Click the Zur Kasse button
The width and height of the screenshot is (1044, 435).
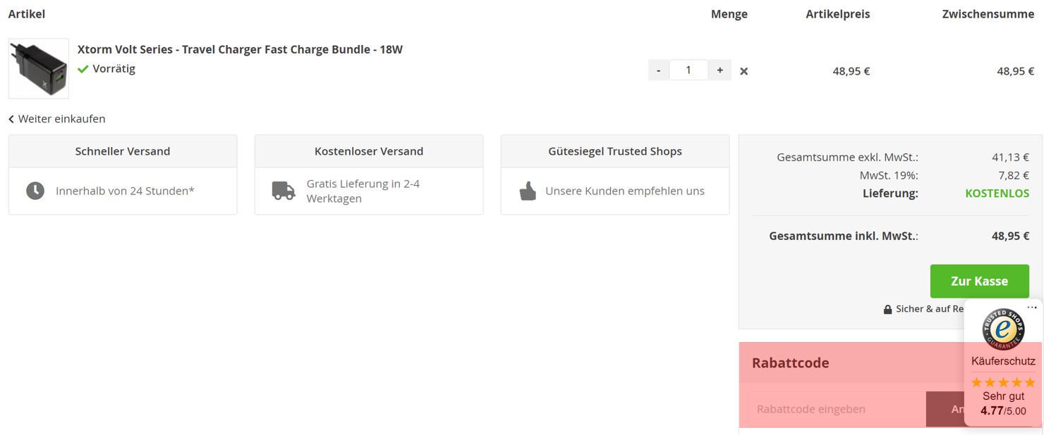pyautogui.click(x=979, y=281)
